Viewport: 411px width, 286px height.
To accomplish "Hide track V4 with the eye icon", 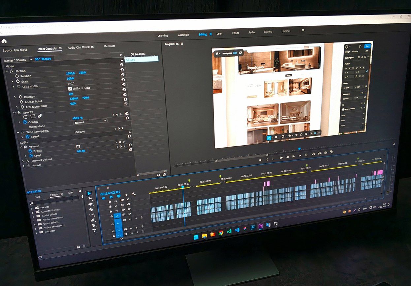I will [x=128, y=199].
